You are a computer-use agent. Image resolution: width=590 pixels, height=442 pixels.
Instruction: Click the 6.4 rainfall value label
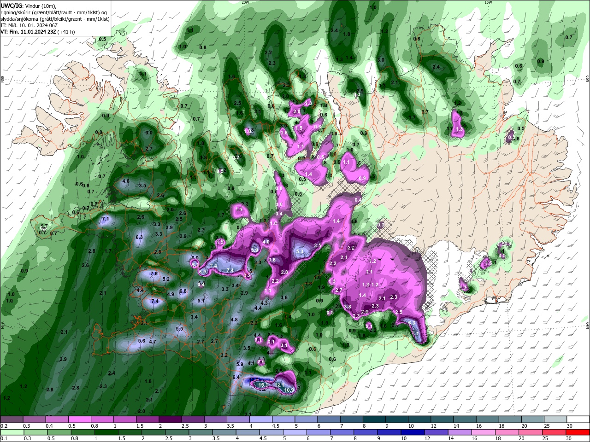(x=236, y=377)
